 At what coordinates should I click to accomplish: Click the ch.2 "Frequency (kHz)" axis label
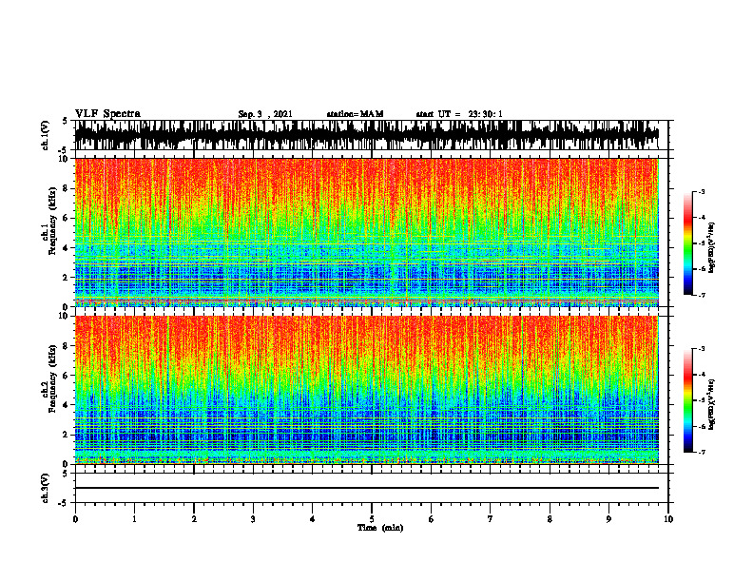tap(52, 378)
